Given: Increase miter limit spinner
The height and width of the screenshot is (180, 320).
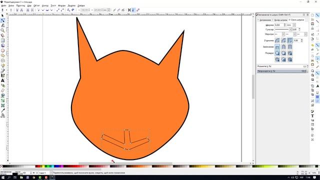Looking at the screenshot, I should pos(302,39).
